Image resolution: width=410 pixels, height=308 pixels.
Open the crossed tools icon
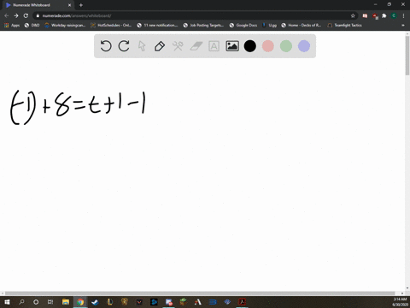pyautogui.click(x=178, y=46)
